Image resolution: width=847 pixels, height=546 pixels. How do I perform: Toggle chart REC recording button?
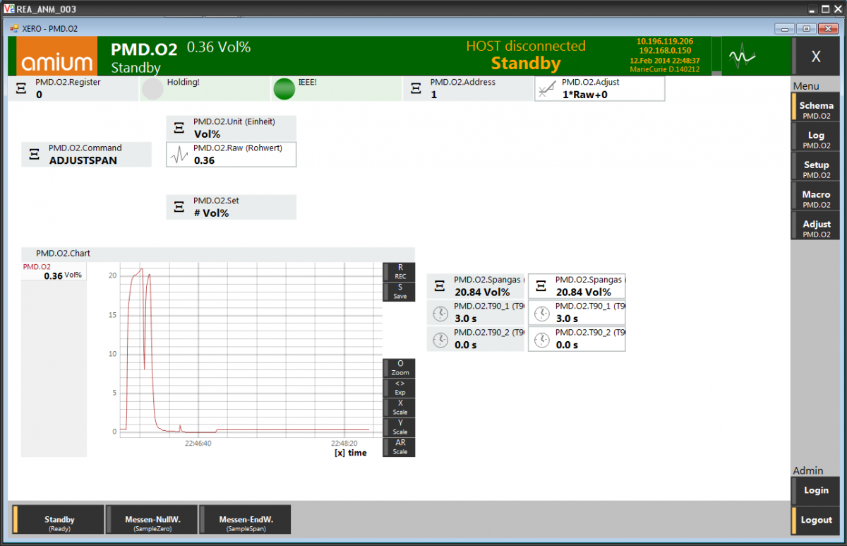click(x=400, y=272)
